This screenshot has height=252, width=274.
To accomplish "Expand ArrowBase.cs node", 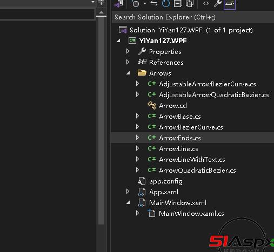I will [x=137, y=116].
